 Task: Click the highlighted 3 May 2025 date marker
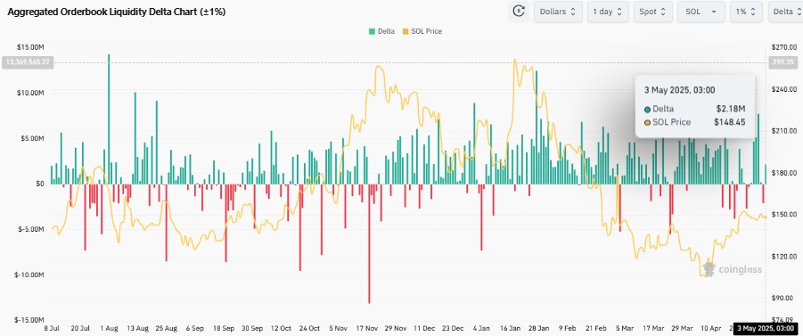click(766, 328)
